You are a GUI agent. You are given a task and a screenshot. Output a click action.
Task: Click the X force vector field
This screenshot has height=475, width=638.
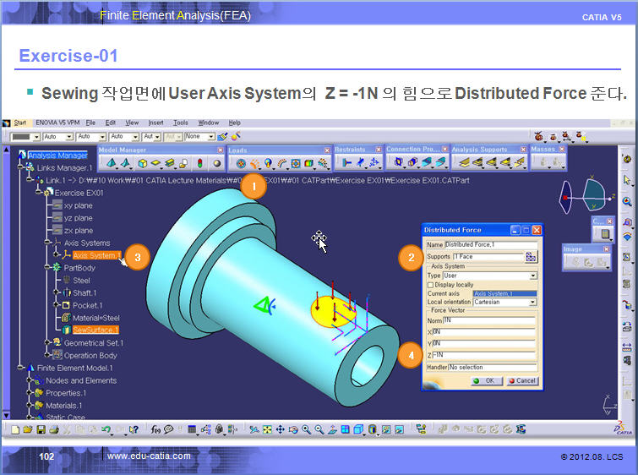tap(484, 332)
